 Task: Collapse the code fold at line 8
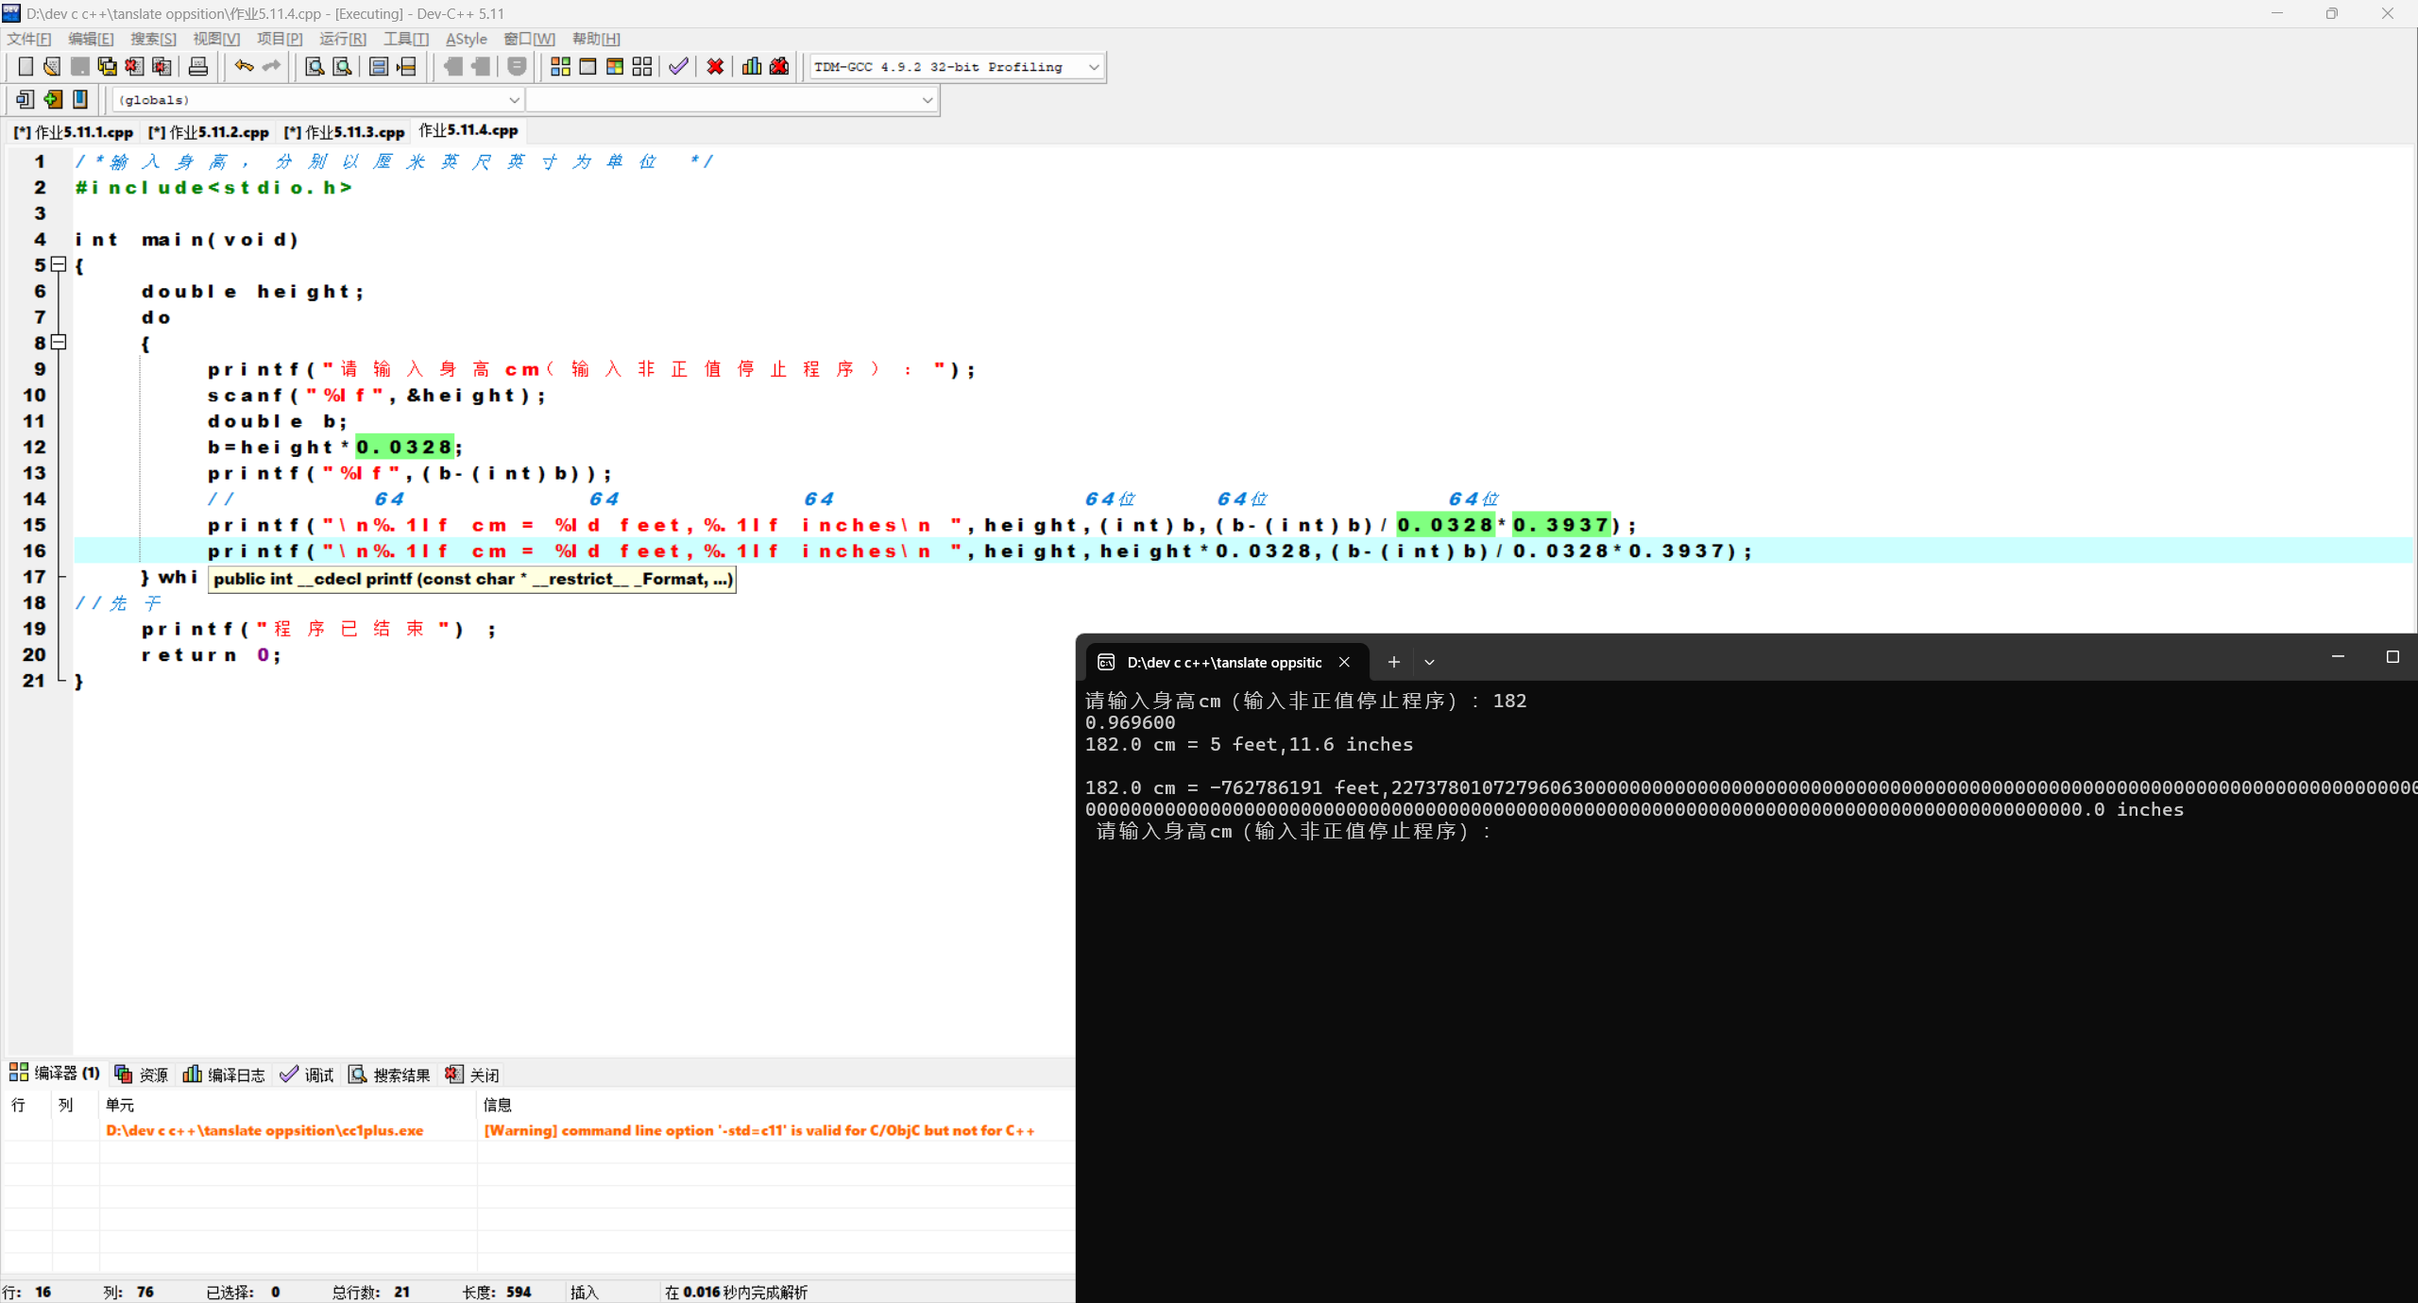click(x=59, y=342)
